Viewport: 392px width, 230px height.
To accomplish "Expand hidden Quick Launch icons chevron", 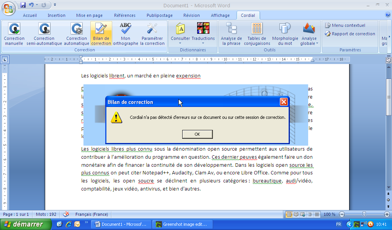I will coord(86,222).
